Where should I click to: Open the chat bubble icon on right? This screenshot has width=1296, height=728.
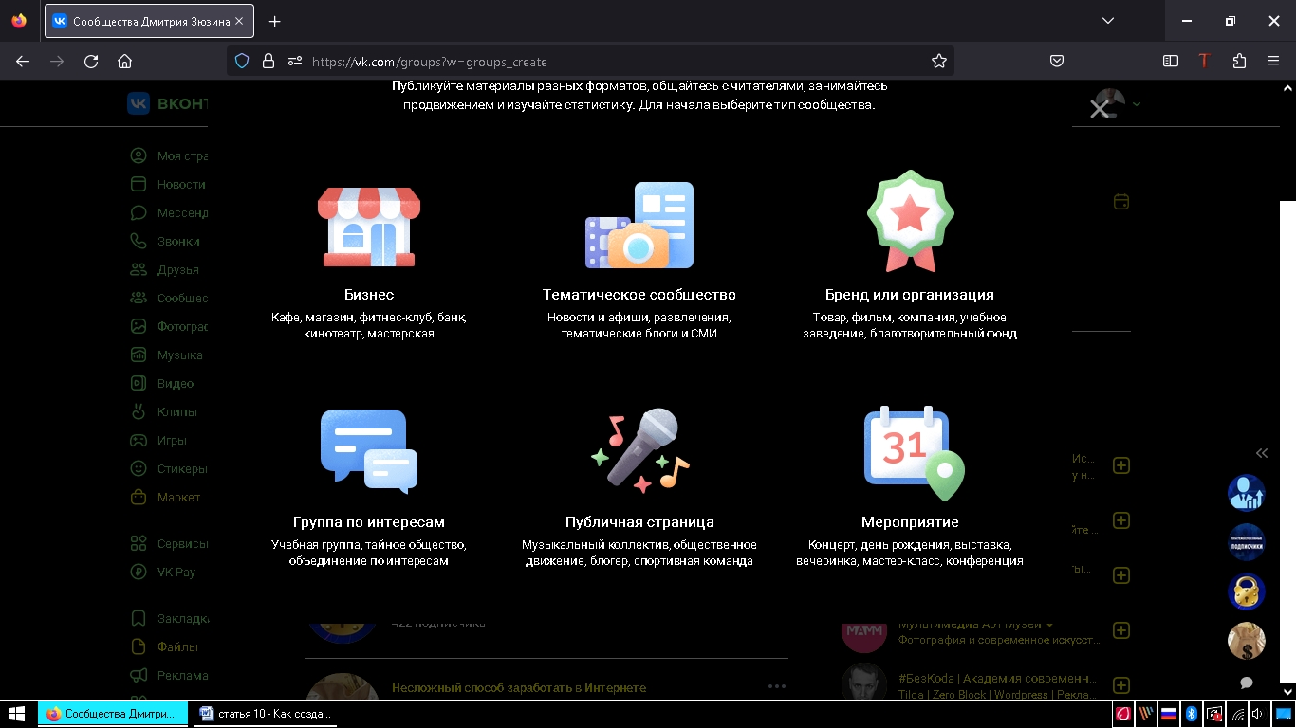click(x=1247, y=682)
